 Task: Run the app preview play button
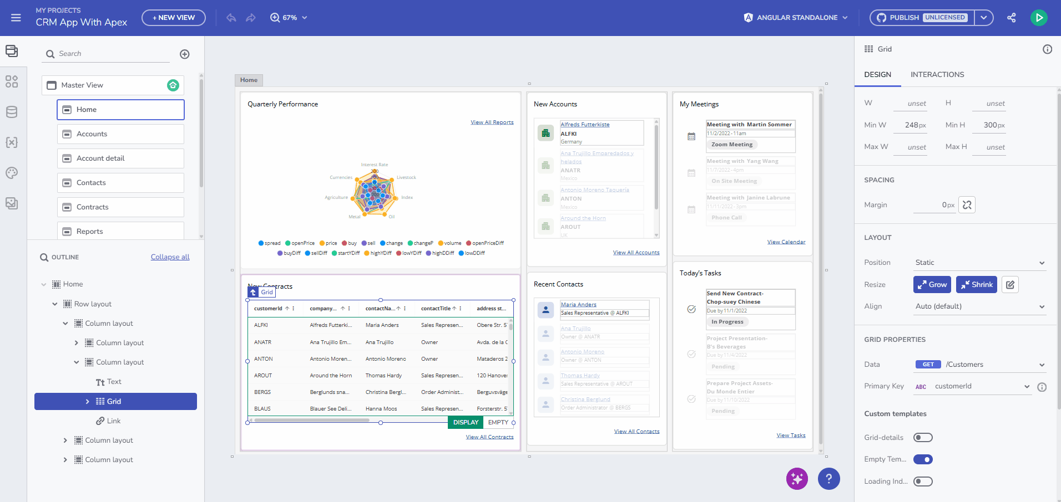coord(1039,18)
